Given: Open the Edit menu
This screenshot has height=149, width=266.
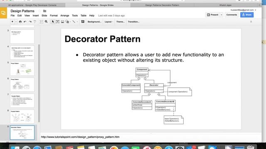Looking at the screenshot, I should click(x=20, y=16).
